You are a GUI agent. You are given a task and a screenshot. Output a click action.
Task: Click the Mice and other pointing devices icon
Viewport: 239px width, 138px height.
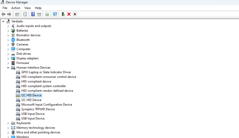click(x=13, y=132)
